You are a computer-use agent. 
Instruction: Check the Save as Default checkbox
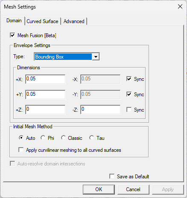[112, 176]
